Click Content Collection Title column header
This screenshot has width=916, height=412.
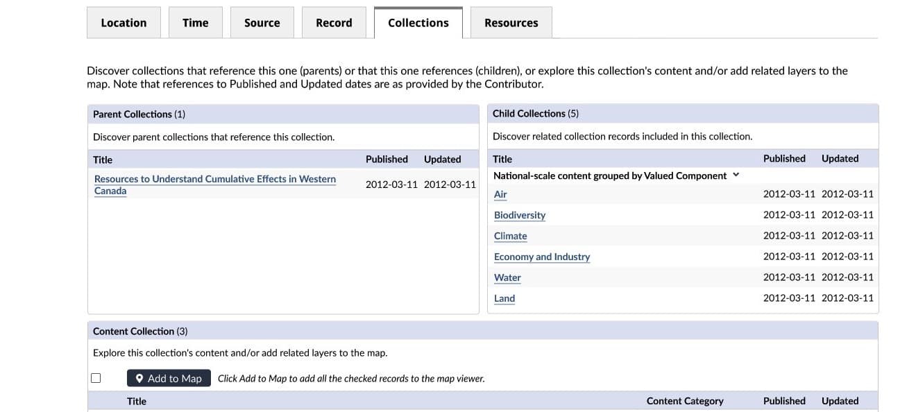pyautogui.click(x=137, y=401)
